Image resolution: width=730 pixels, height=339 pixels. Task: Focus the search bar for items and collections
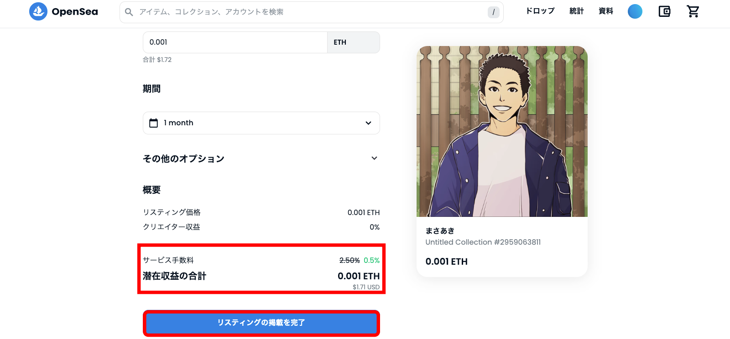click(x=311, y=12)
